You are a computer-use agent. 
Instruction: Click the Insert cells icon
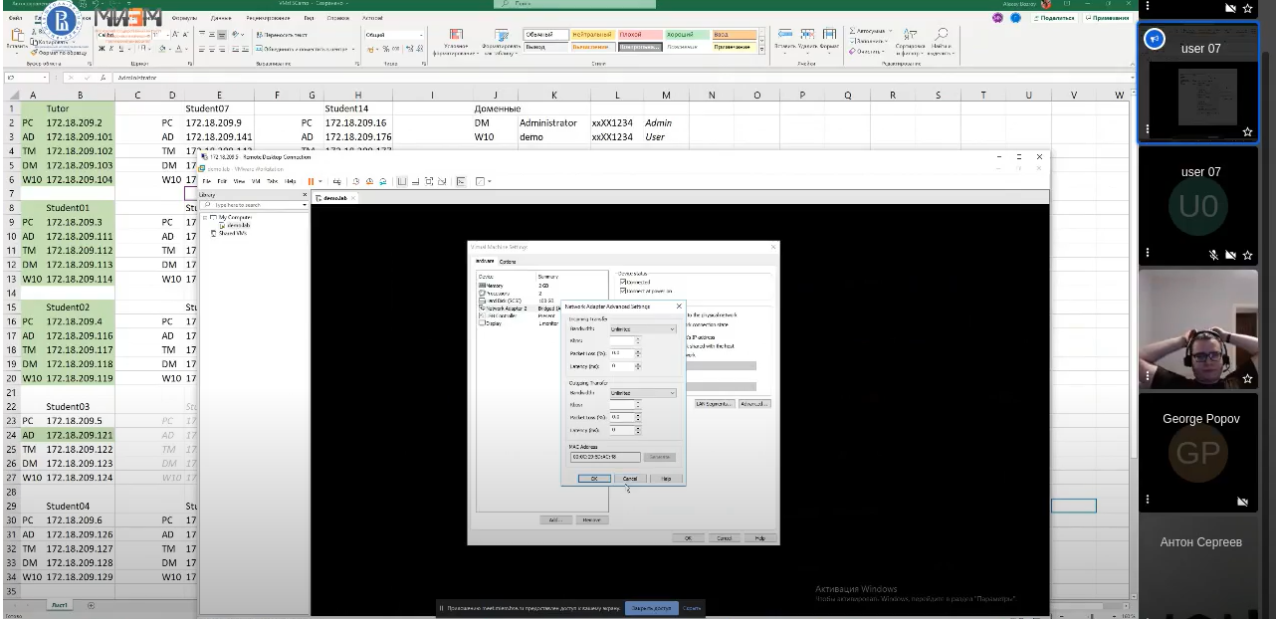(785, 36)
